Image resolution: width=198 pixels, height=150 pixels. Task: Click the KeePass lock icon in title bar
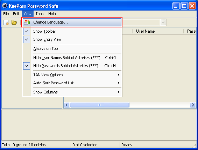(5, 6)
